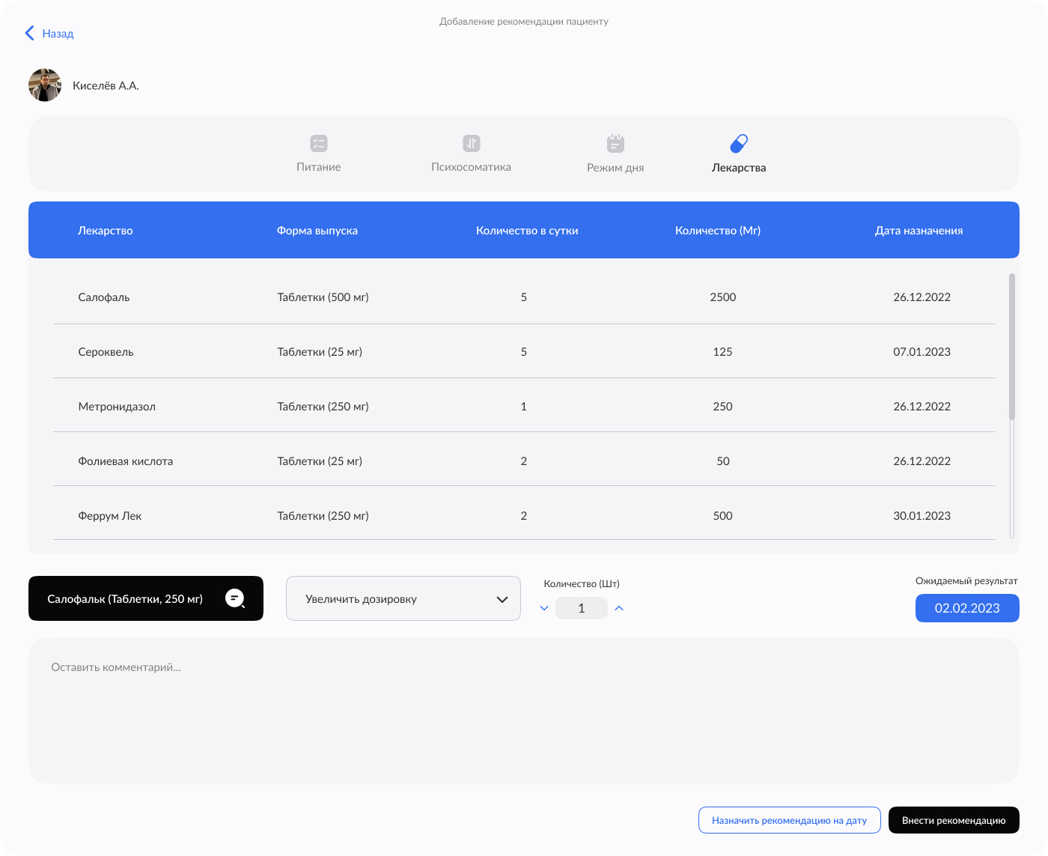
Task: Click date 26.12.2022 in Метронидазол row
Action: [922, 407]
